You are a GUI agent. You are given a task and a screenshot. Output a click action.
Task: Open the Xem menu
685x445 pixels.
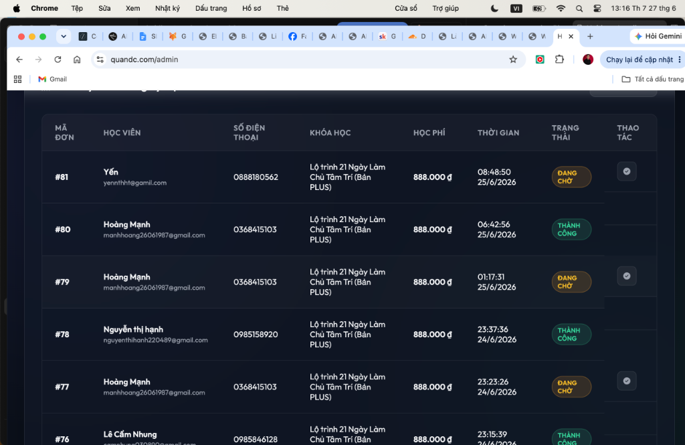pyautogui.click(x=133, y=8)
